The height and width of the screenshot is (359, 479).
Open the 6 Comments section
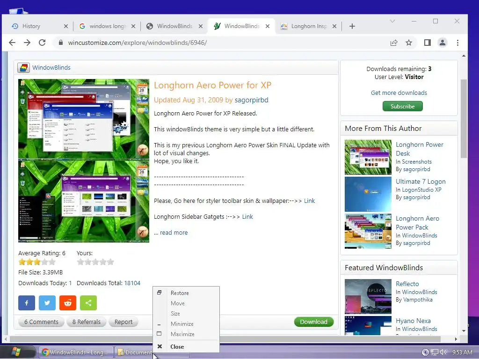pos(41,322)
